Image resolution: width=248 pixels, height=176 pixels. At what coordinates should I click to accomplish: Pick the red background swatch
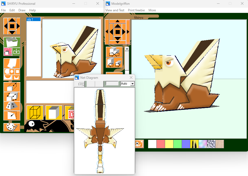coord(161,144)
